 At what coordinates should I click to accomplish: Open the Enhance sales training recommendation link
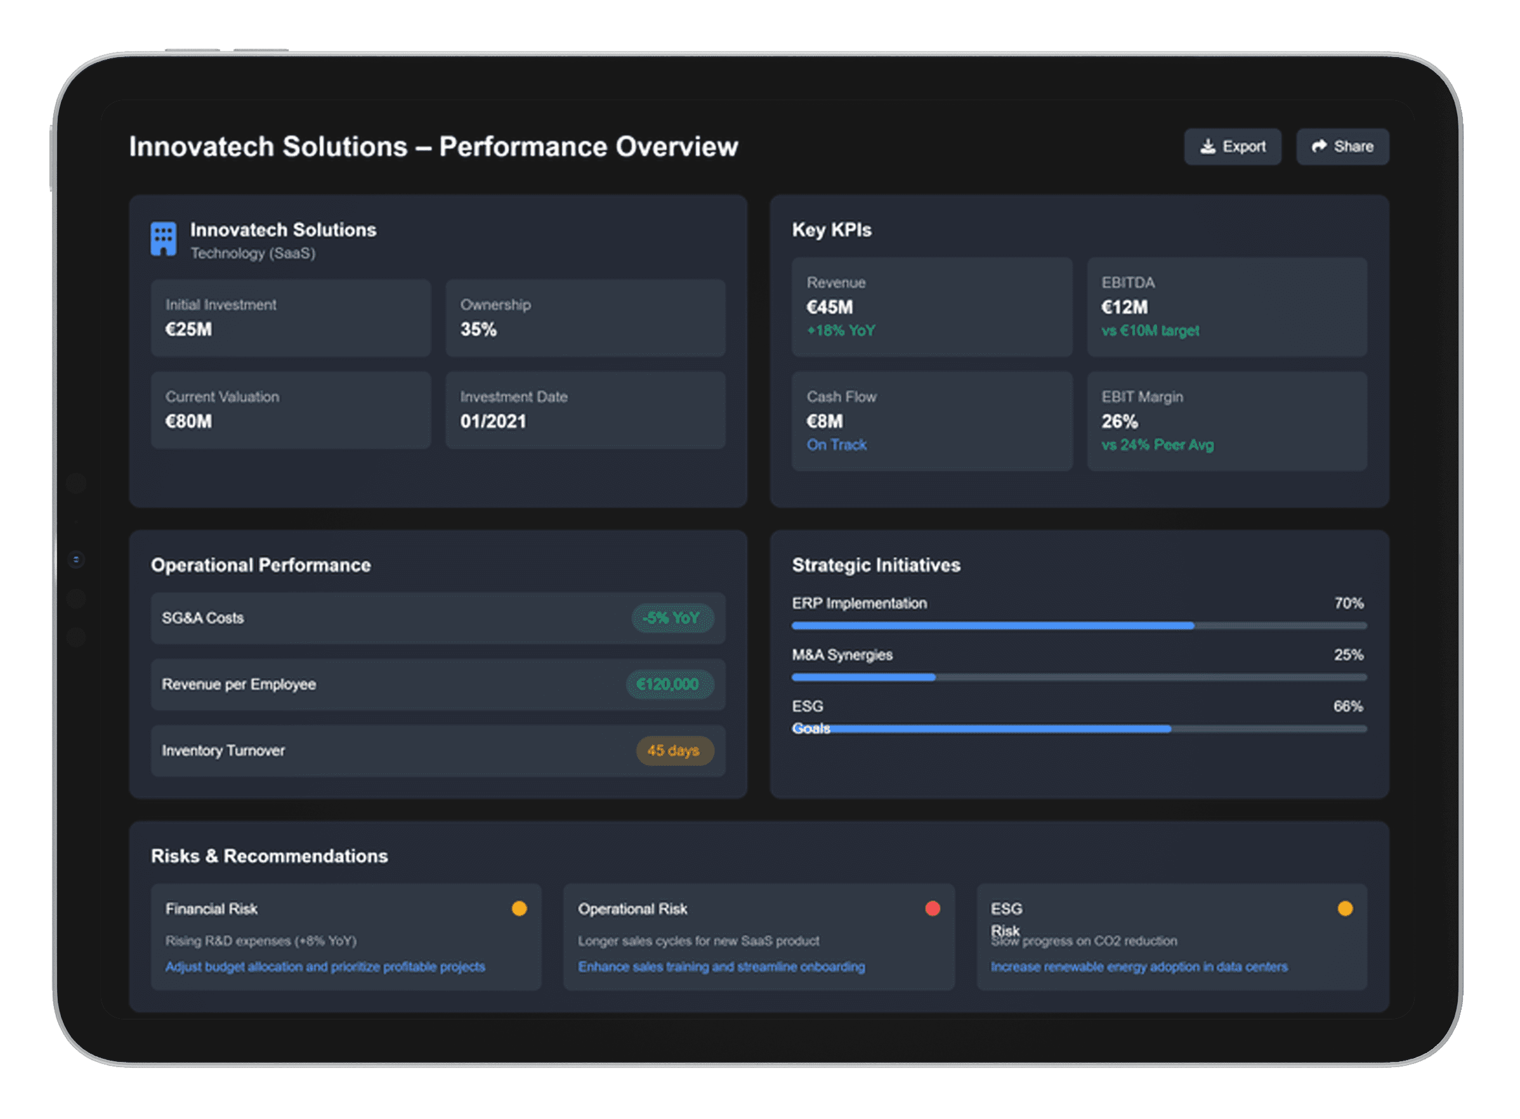point(721,967)
